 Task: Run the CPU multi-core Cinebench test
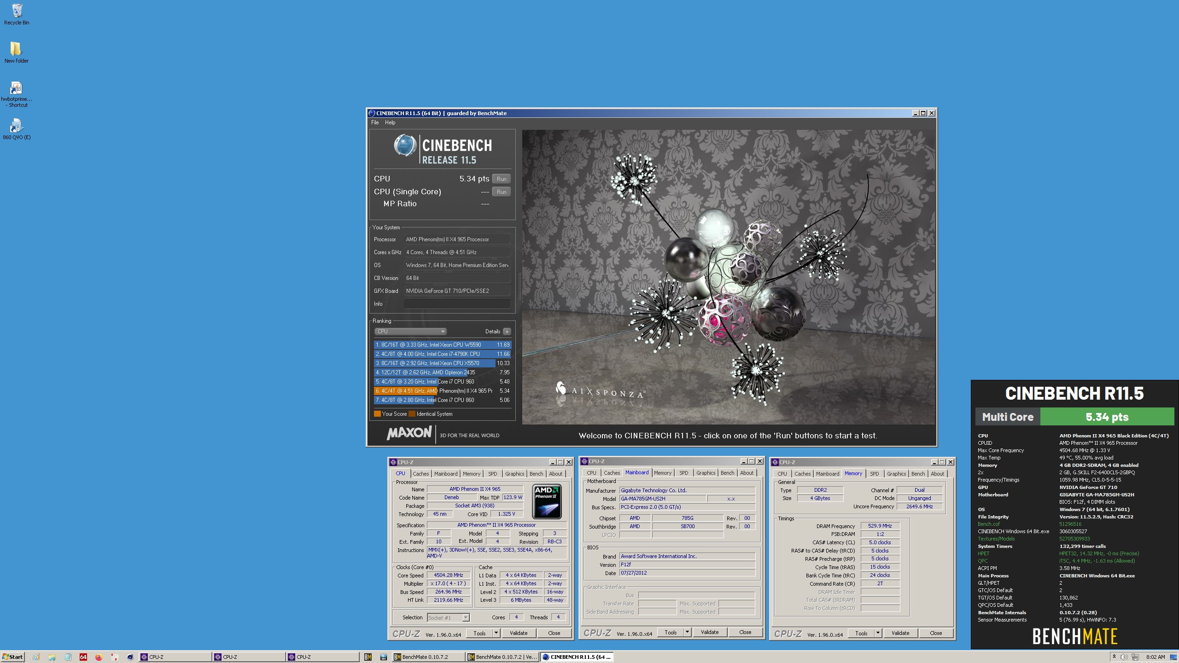click(502, 179)
